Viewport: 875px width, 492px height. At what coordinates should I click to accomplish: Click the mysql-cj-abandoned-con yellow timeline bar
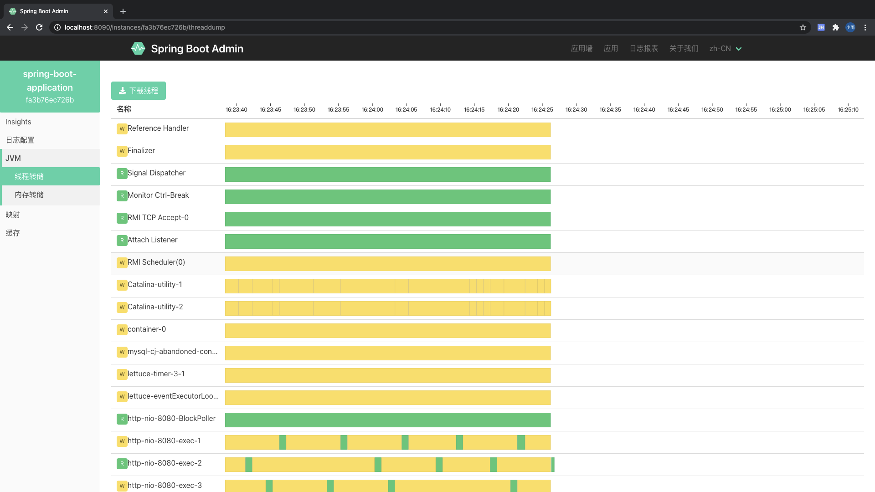388,353
